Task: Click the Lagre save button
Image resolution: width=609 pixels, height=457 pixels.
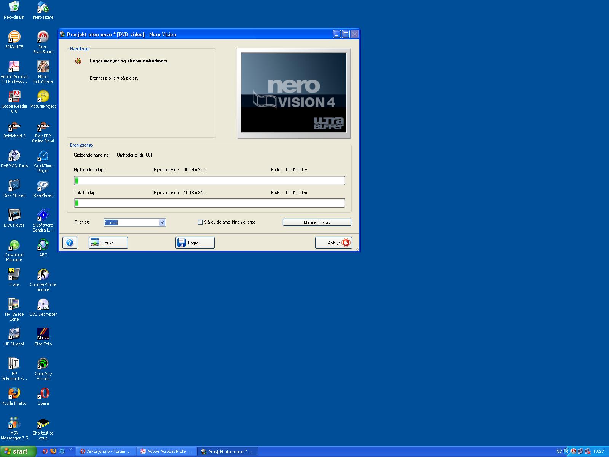Action: coord(195,243)
